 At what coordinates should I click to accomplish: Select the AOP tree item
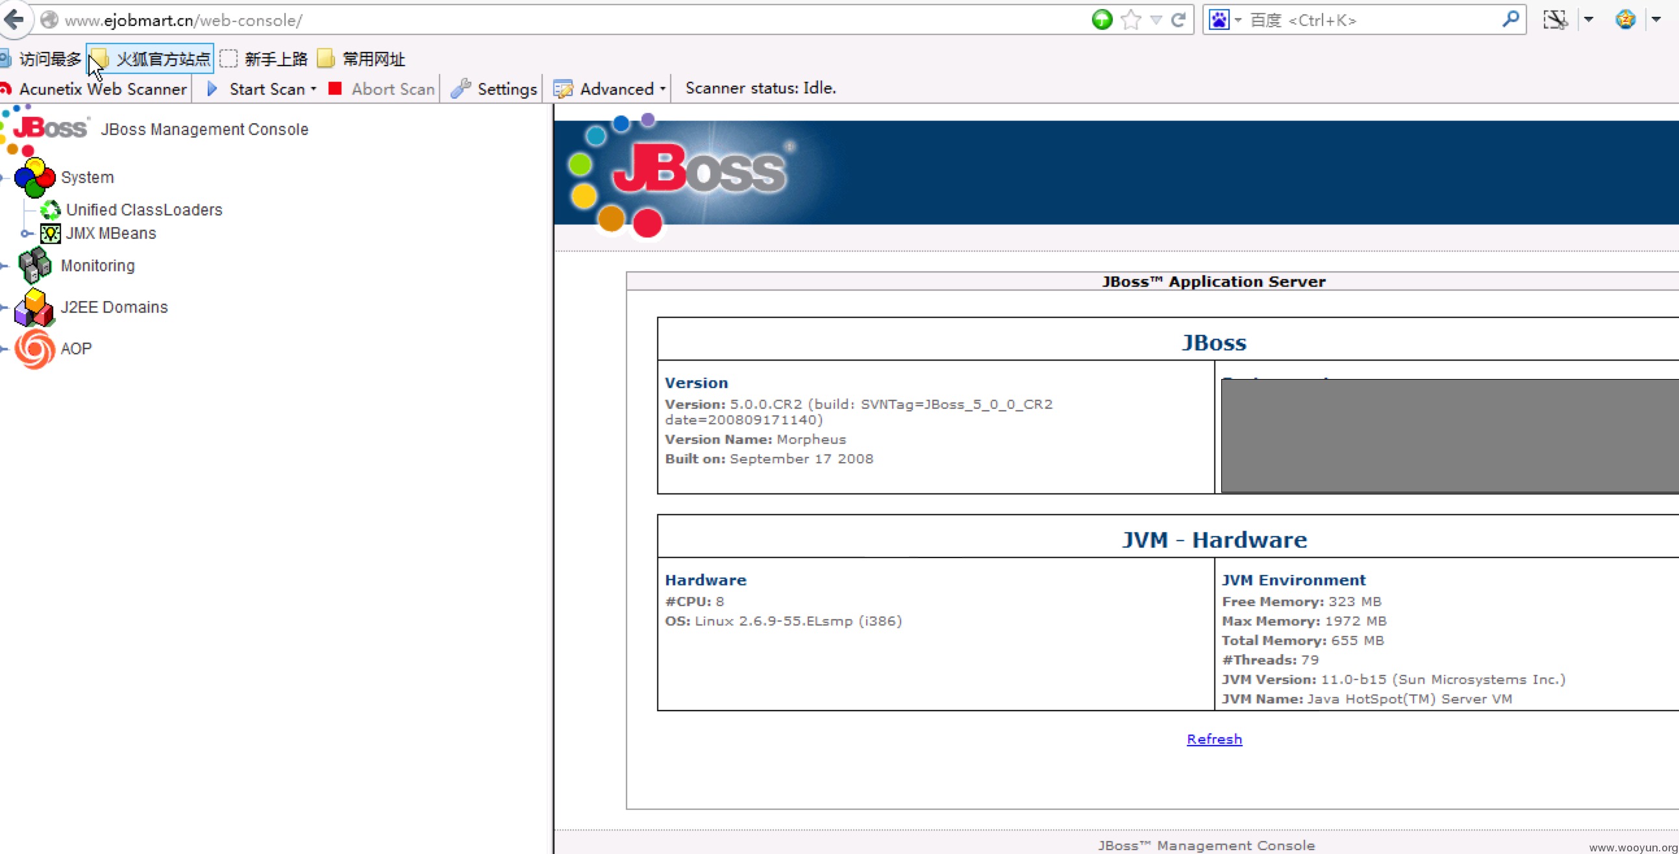76,349
